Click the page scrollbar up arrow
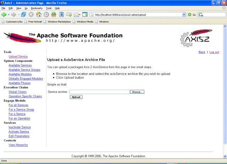The height and width of the screenshot is (164, 227). [x=225, y=26]
